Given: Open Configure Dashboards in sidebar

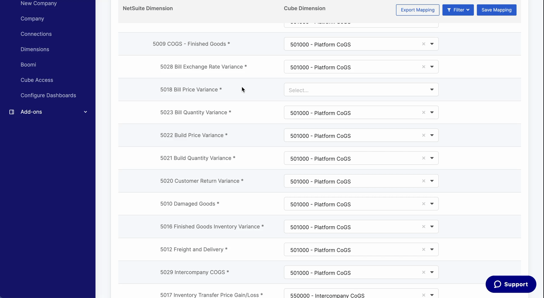Looking at the screenshot, I should pyautogui.click(x=48, y=95).
